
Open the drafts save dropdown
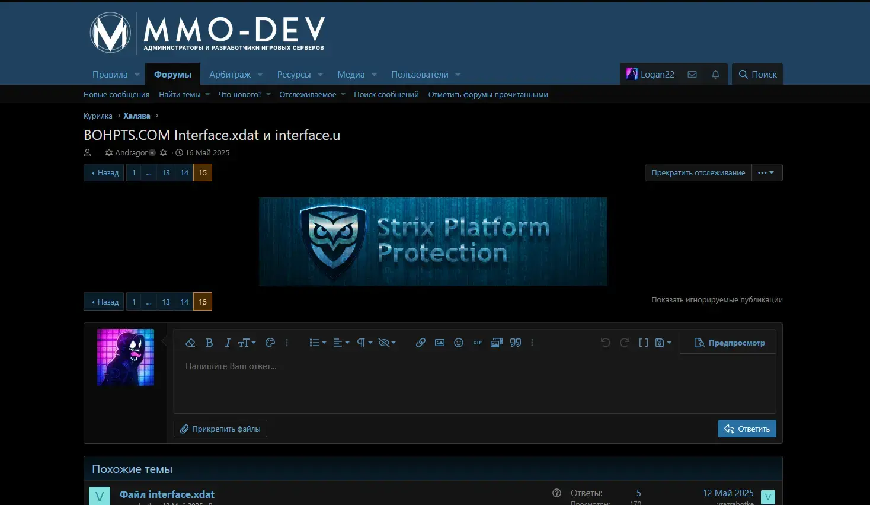[663, 343]
